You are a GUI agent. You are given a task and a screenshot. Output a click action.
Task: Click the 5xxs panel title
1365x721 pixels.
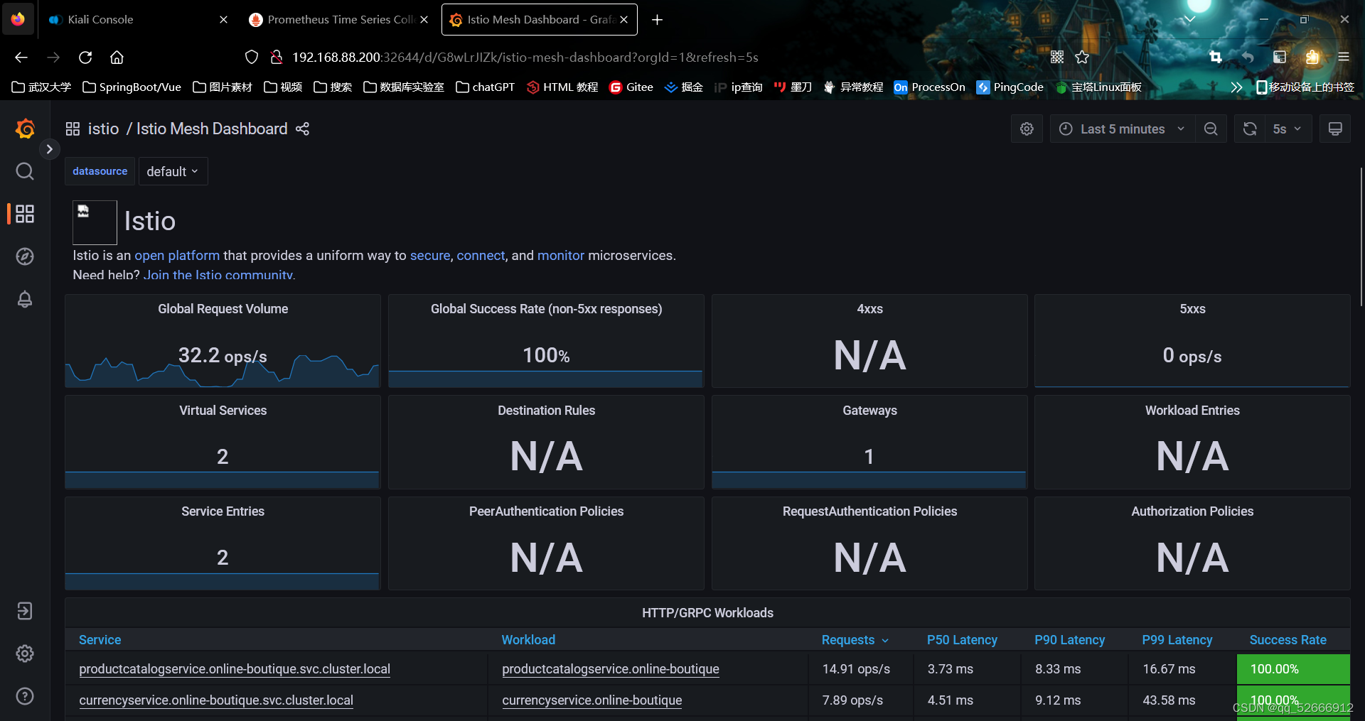tap(1192, 309)
